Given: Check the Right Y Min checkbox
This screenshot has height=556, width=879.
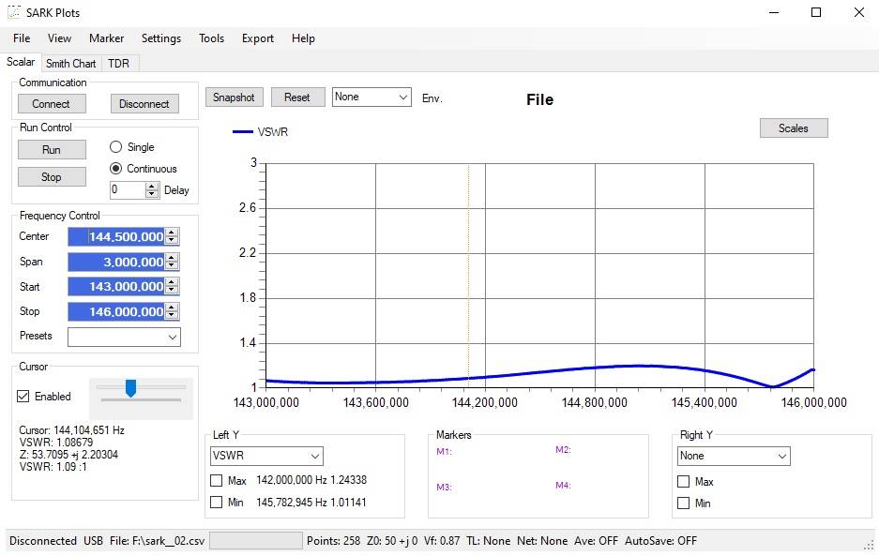Looking at the screenshot, I should (x=683, y=503).
